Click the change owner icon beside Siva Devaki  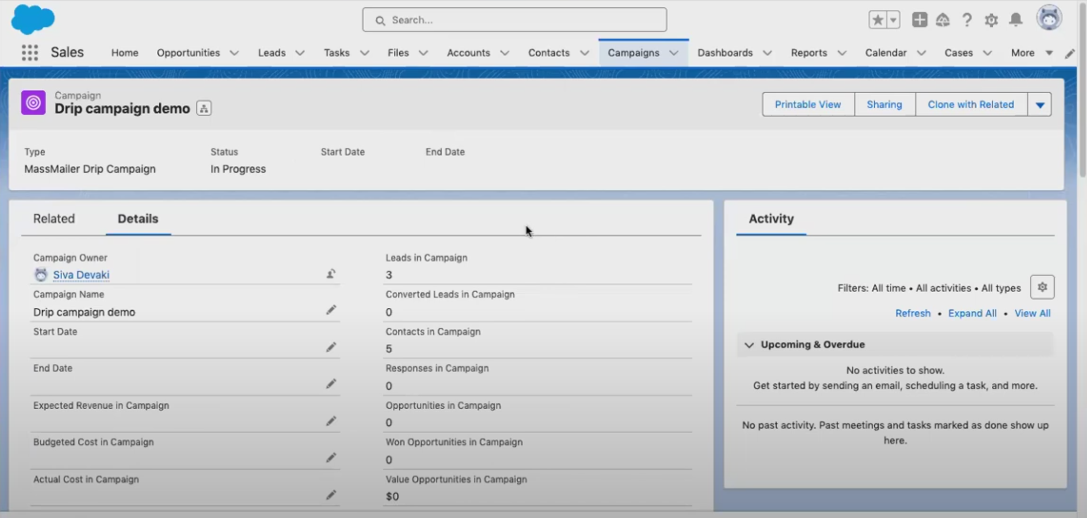click(331, 274)
